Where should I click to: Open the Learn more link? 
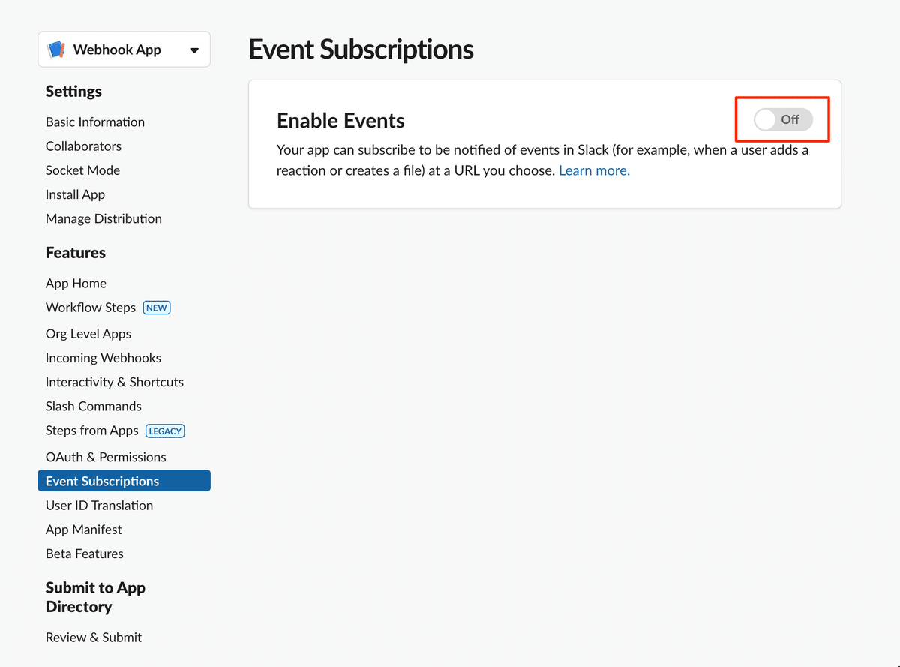pos(594,170)
